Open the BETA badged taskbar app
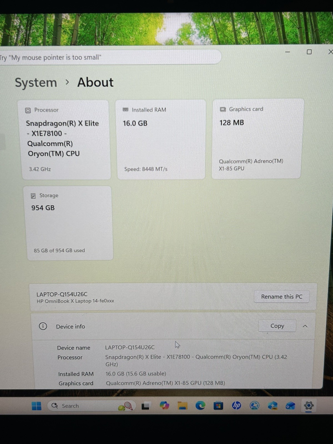The height and width of the screenshot is (444, 333). click(x=254, y=406)
